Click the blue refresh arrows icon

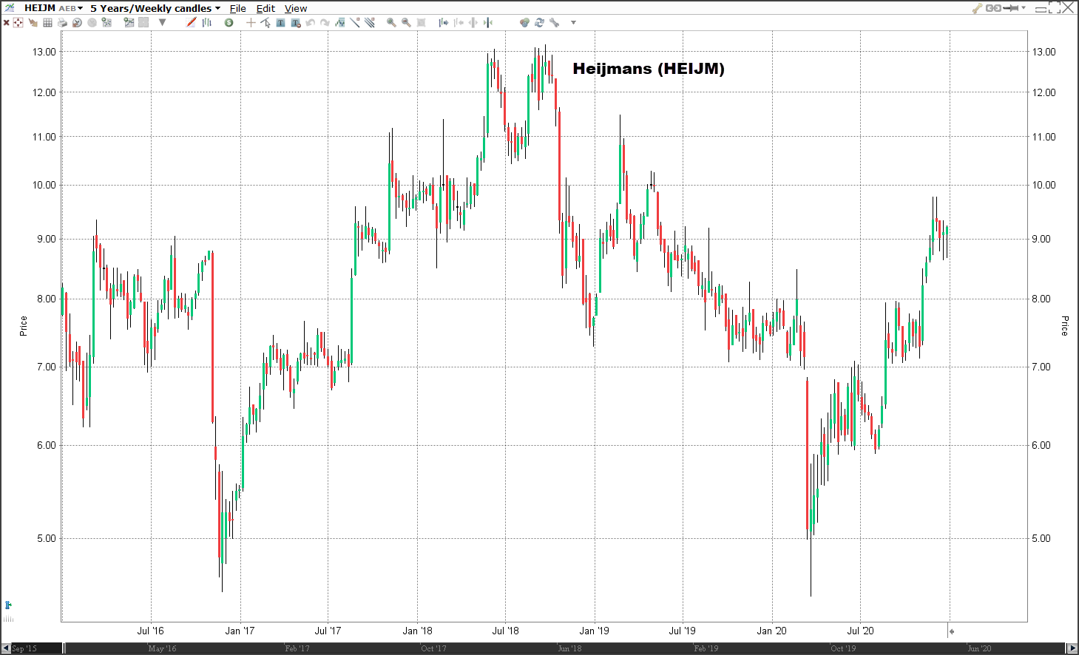(x=539, y=23)
